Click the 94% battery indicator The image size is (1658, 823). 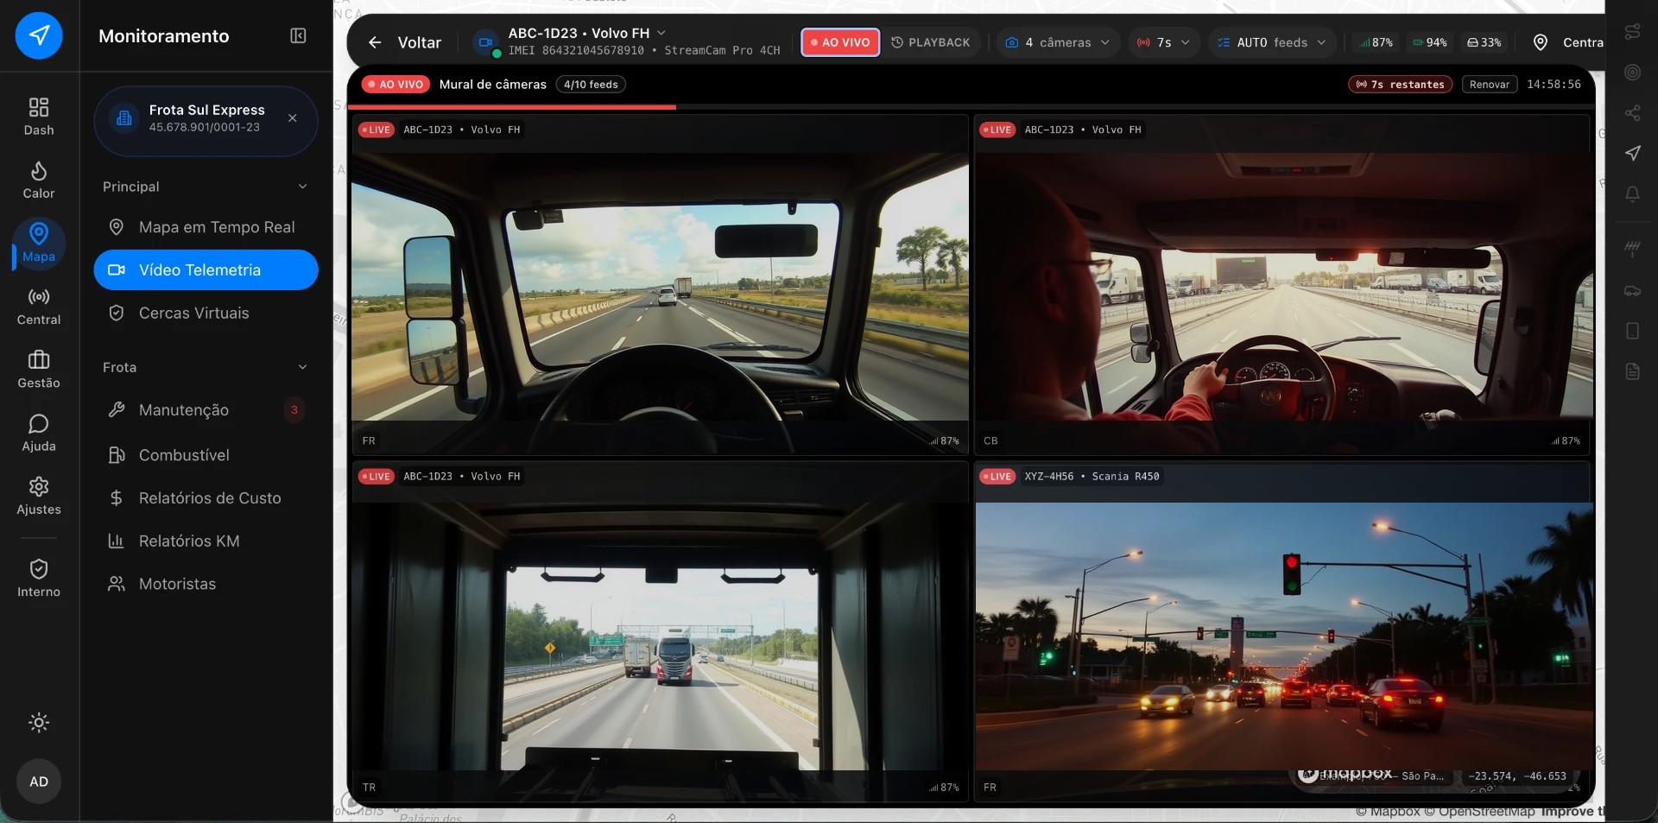(1430, 42)
